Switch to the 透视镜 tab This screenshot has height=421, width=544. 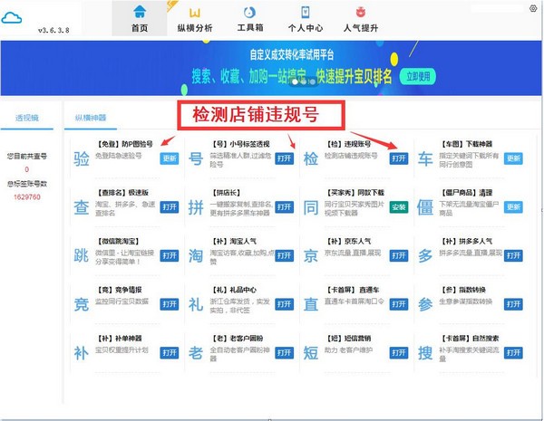click(x=28, y=118)
